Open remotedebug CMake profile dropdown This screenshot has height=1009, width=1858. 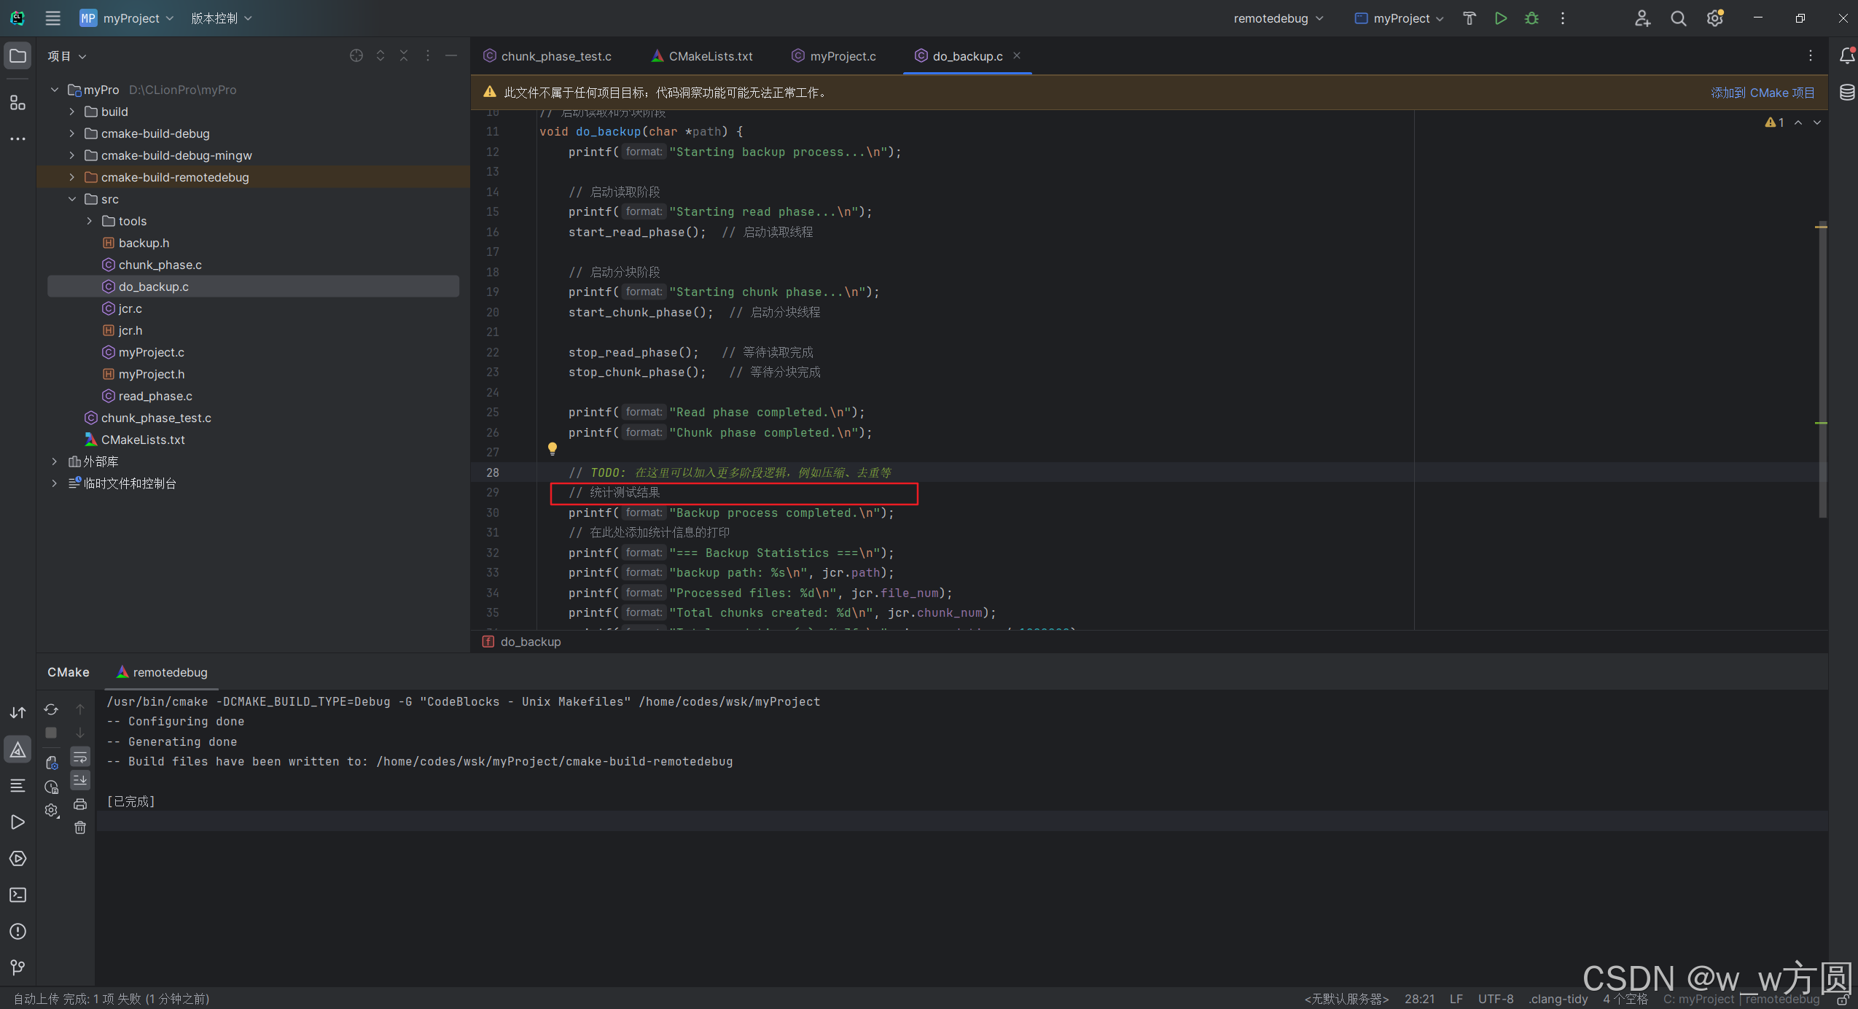pyautogui.click(x=1279, y=18)
